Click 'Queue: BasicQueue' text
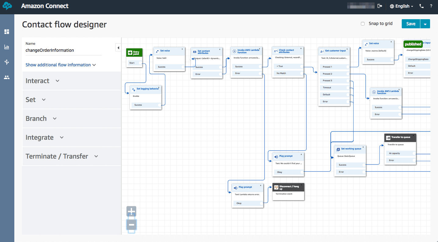438x242 pixels. coord(347,156)
